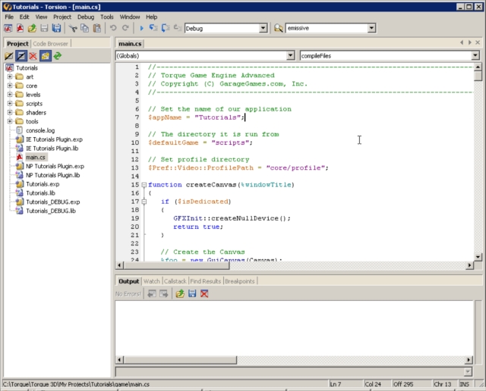
Task: Click the editor vertical scrollbar down arrow
Action: tap(478, 255)
